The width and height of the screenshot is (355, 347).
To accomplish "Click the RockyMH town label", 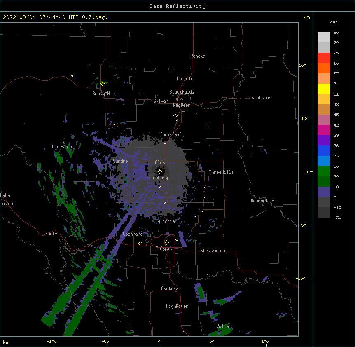I will pyautogui.click(x=101, y=94).
